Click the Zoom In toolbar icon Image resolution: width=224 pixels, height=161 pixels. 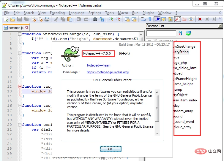point(111,19)
